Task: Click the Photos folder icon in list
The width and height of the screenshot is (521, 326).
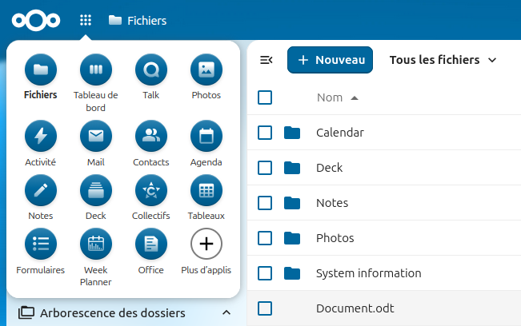Action: [292, 238]
